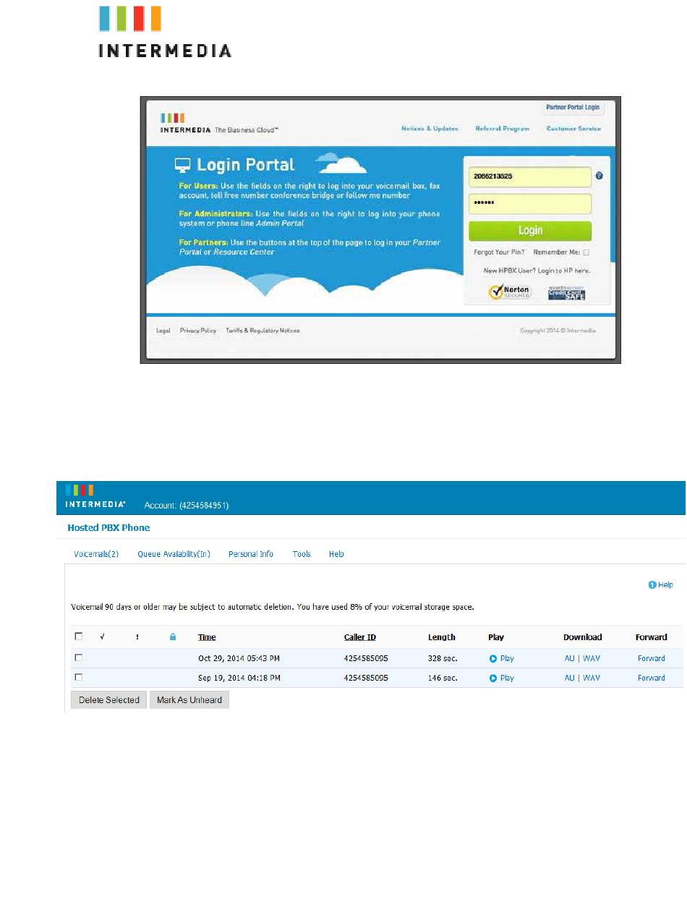Click the Length column header
This screenshot has width=687, height=923.
click(x=442, y=637)
